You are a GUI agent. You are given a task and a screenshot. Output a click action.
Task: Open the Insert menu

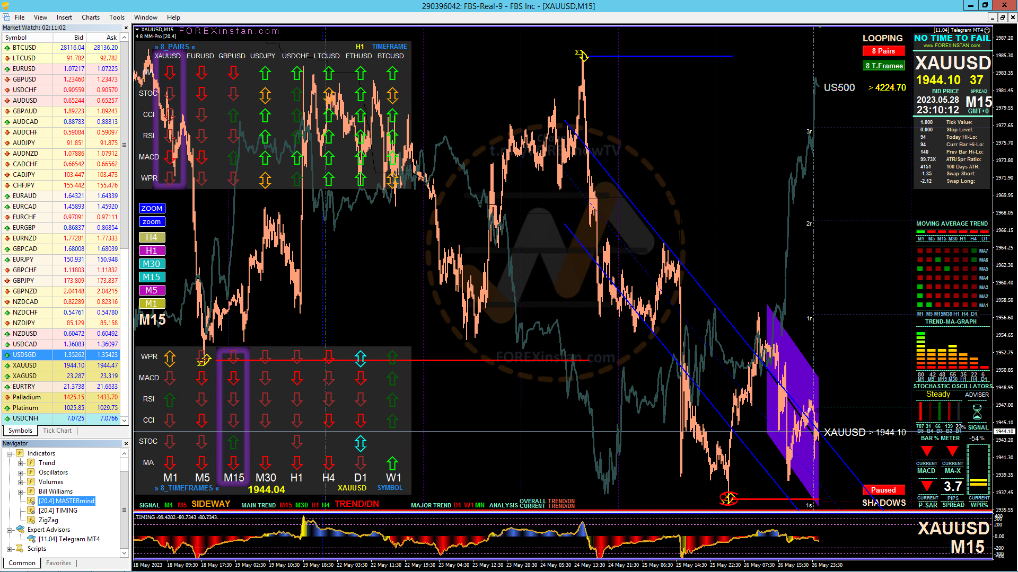point(64,17)
